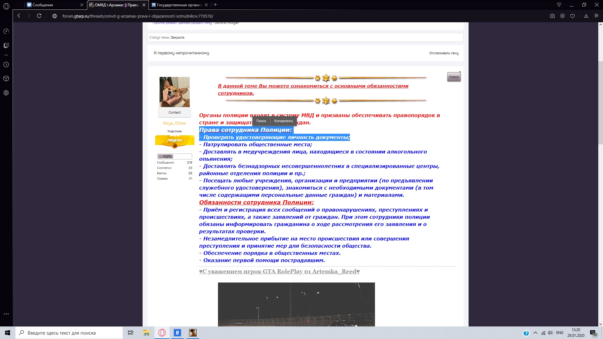The width and height of the screenshot is (603, 339).
Task: Click the corgi avatar image
Action: click(x=175, y=92)
